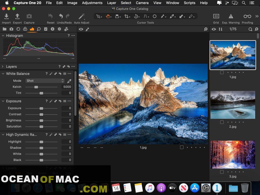Check the selection box under 1.jpg thumbnail
Viewport: 260px width, 195px height.
click(222, 72)
